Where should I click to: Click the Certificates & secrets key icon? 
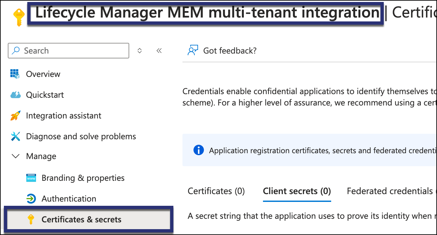pos(31,219)
